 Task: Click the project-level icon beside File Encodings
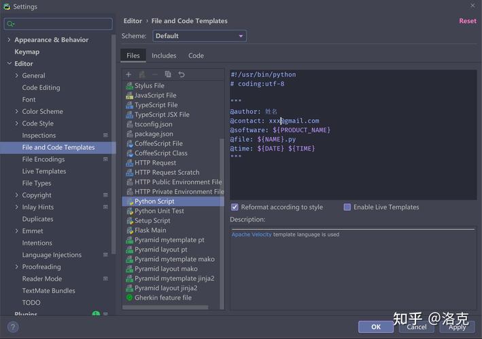pyautogui.click(x=105, y=159)
